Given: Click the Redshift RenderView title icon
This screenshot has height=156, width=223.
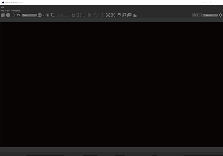Looking at the screenshot, I should click(3, 3).
